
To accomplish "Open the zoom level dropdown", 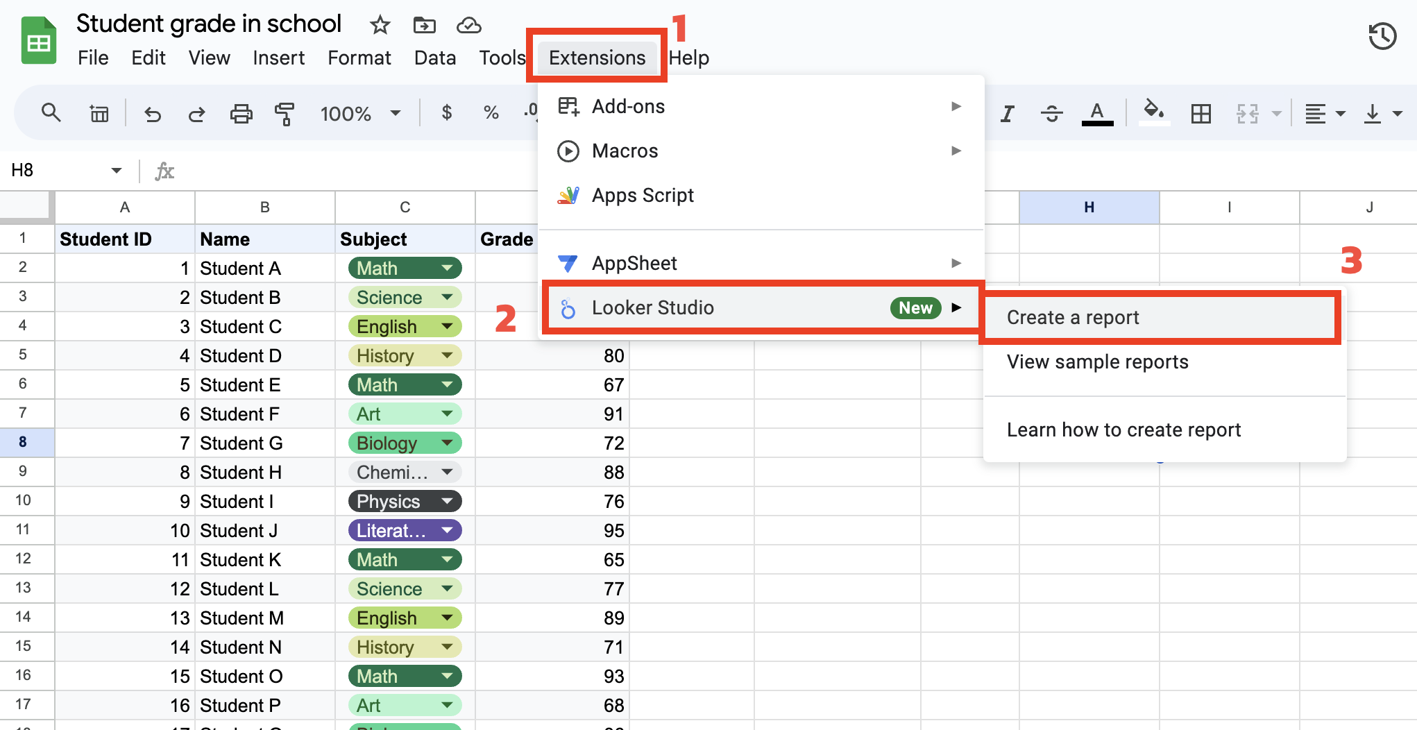I will click(x=359, y=112).
